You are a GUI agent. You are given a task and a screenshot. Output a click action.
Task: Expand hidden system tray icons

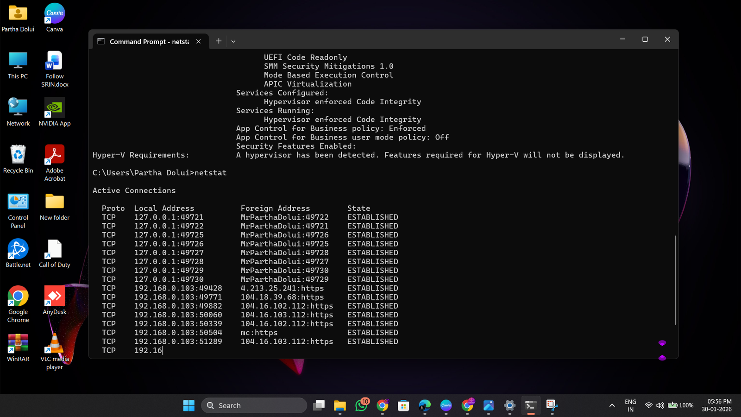point(612,405)
